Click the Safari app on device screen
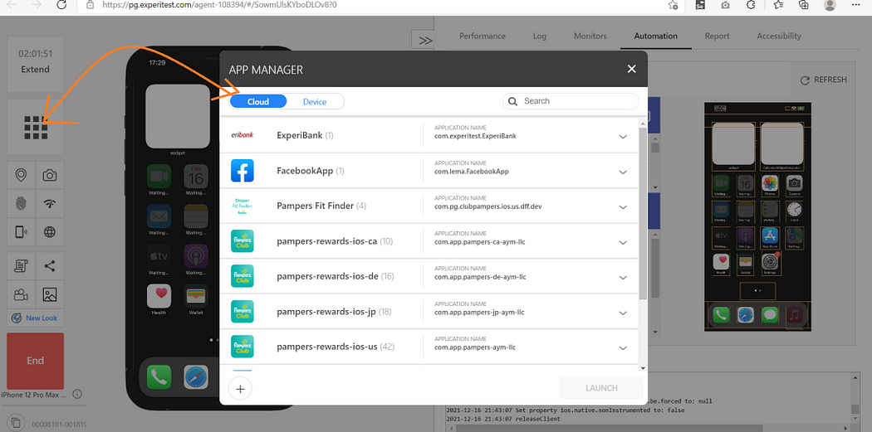 coord(196,377)
